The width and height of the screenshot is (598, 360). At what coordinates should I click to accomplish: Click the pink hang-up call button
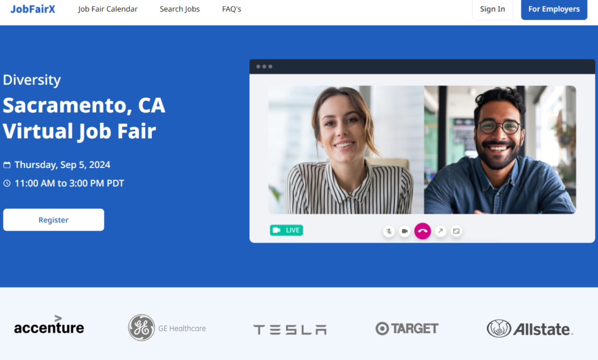click(x=423, y=231)
